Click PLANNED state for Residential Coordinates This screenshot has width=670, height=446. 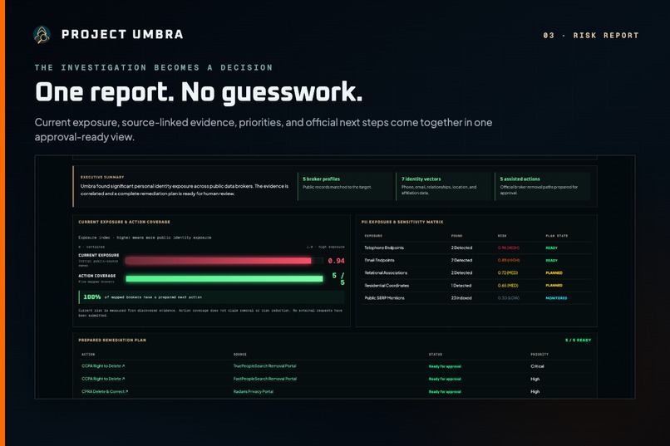[554, 286]
